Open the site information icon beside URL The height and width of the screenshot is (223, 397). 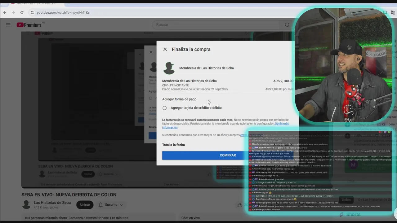click(x=32, y=12)
